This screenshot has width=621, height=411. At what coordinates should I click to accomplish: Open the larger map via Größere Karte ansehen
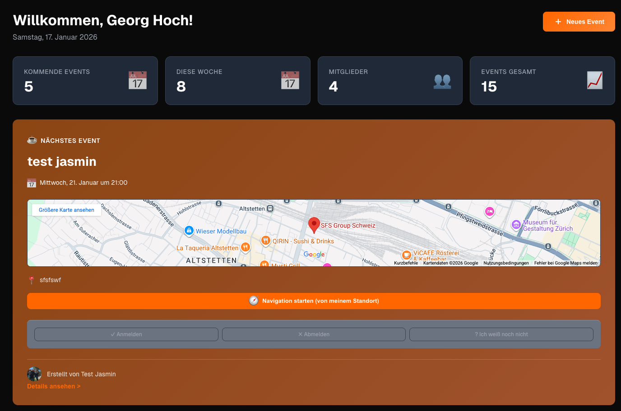pos(66,210)
